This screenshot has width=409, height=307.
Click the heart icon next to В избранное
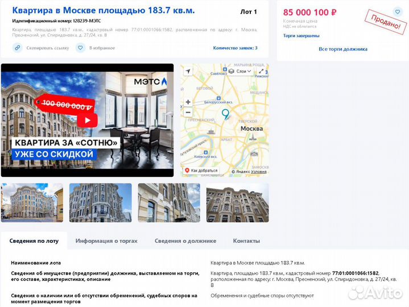pyautogui.click(x=80, y=48)
